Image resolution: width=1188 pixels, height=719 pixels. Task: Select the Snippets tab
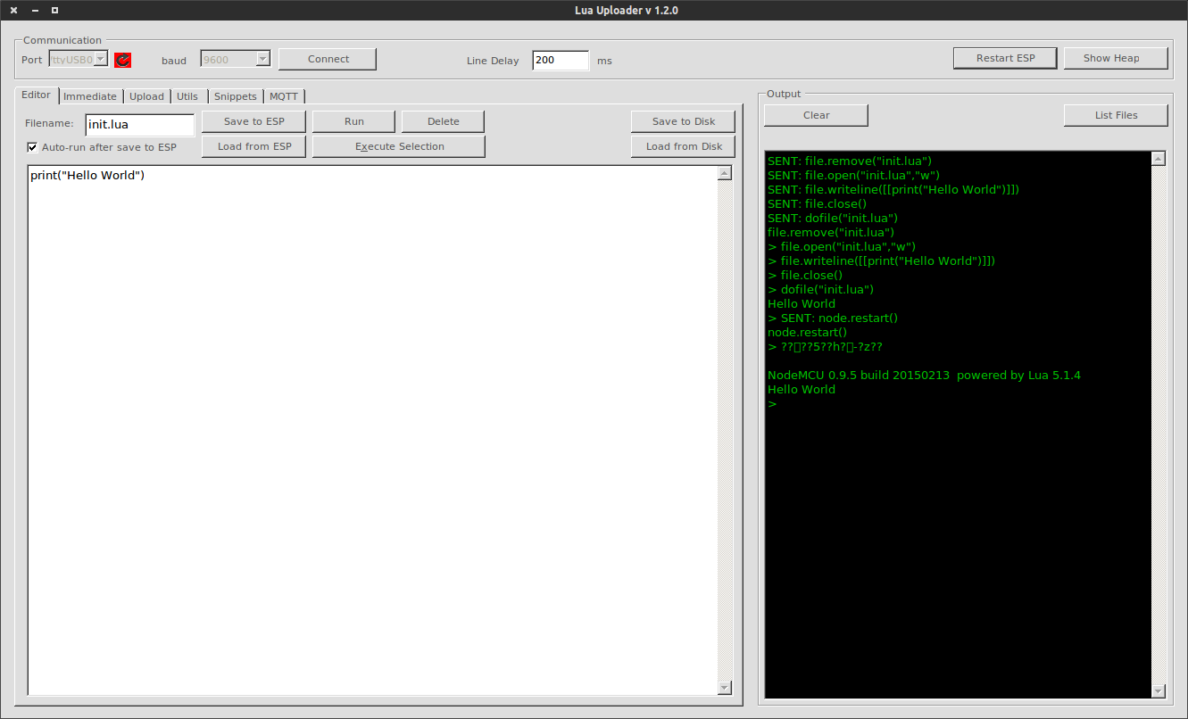click(x=236, y=96)
